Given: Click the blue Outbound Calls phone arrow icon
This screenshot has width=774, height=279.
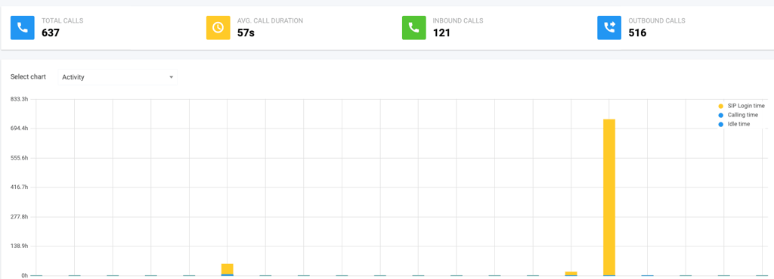Looking at the screenshot, I should point(609,28).
